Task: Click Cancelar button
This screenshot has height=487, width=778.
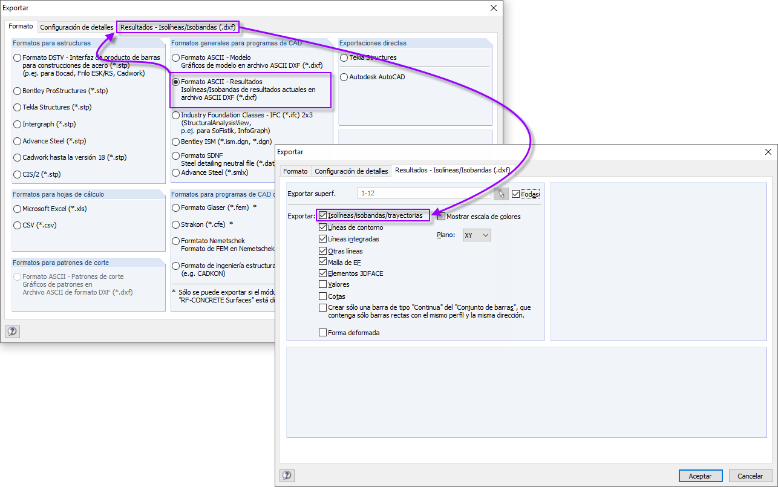Action: [x=751, y=476]
